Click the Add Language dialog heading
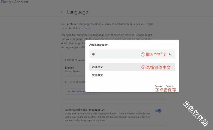The image size is (213, 130). (x=98, y=45)
